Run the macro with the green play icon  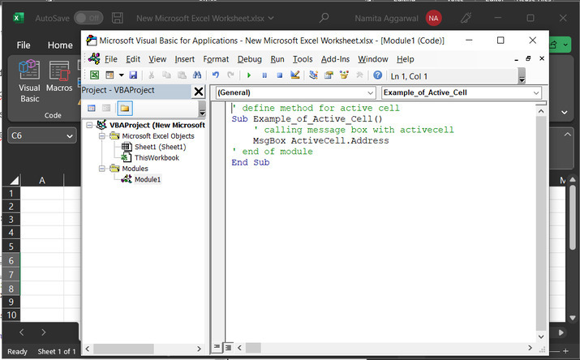(249, 75)
